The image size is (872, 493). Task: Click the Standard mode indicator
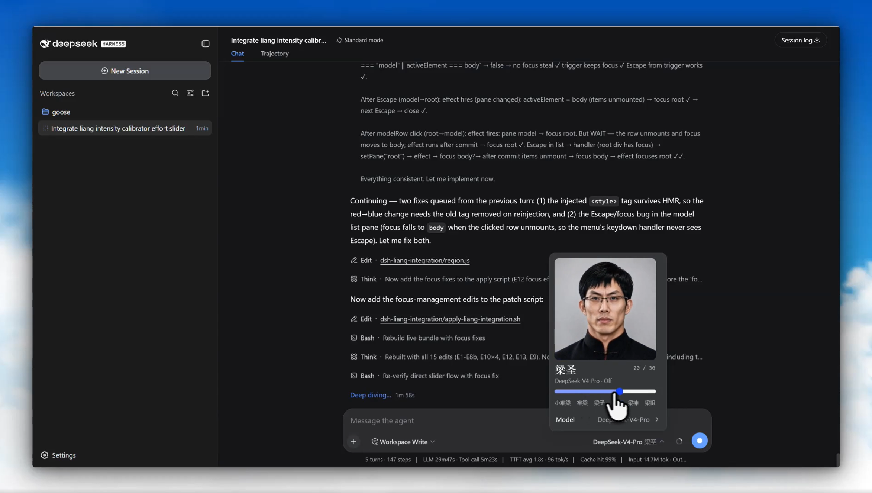[360, 40]
